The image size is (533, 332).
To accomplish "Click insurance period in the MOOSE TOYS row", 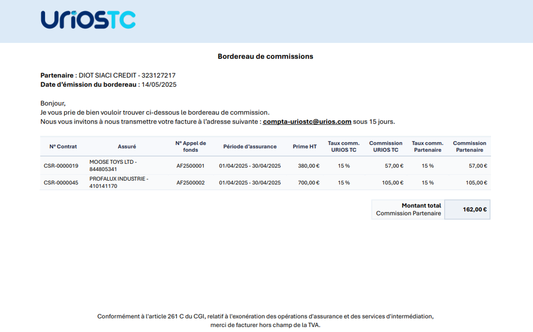I will (x=250, y=166).
